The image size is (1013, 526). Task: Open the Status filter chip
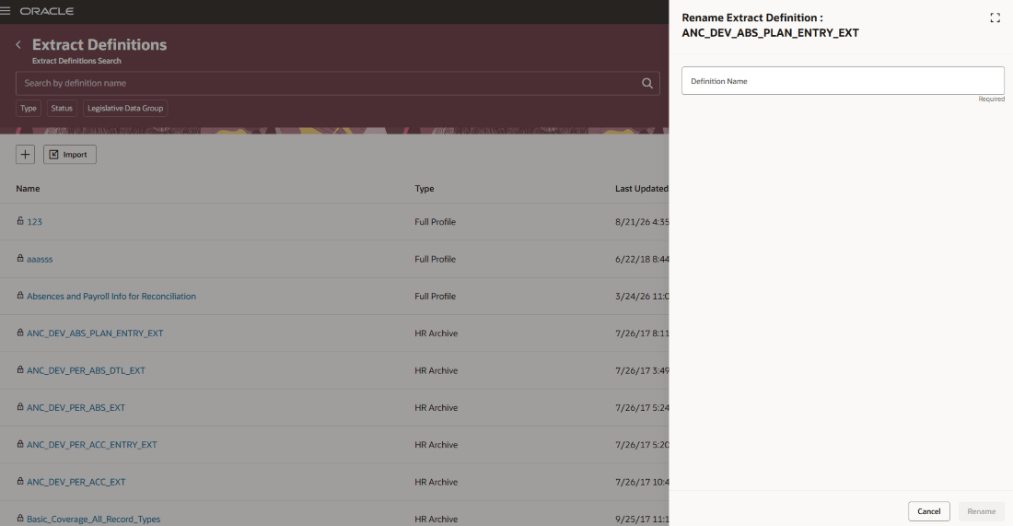pos(62,109)
